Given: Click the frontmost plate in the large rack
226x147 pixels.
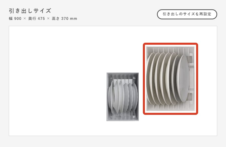Looking at the screenshot, I should point(183,79).
